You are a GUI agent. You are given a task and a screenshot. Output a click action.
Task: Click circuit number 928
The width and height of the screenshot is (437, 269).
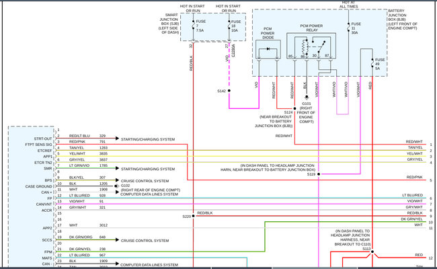(103, 196)
